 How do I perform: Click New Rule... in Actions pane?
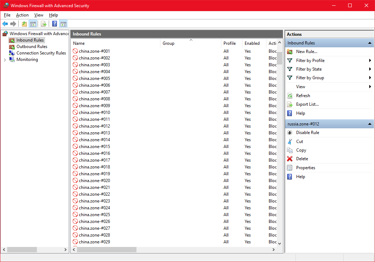(306, 52)
